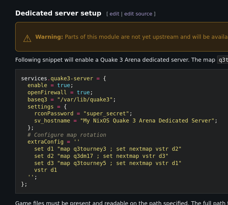Click the 'vstr d1' code line
Viewport: 228px width, 205px height.
pyautogui.click(x=45, y=170)
